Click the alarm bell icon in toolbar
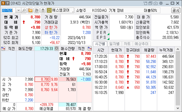Viewport: 182px width, 112px height. (43, 10)
